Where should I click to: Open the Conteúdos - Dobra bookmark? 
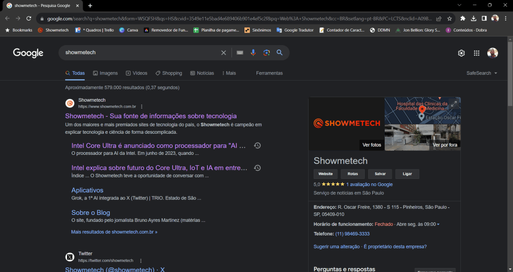pyautogui.click(x=466, y=30)
